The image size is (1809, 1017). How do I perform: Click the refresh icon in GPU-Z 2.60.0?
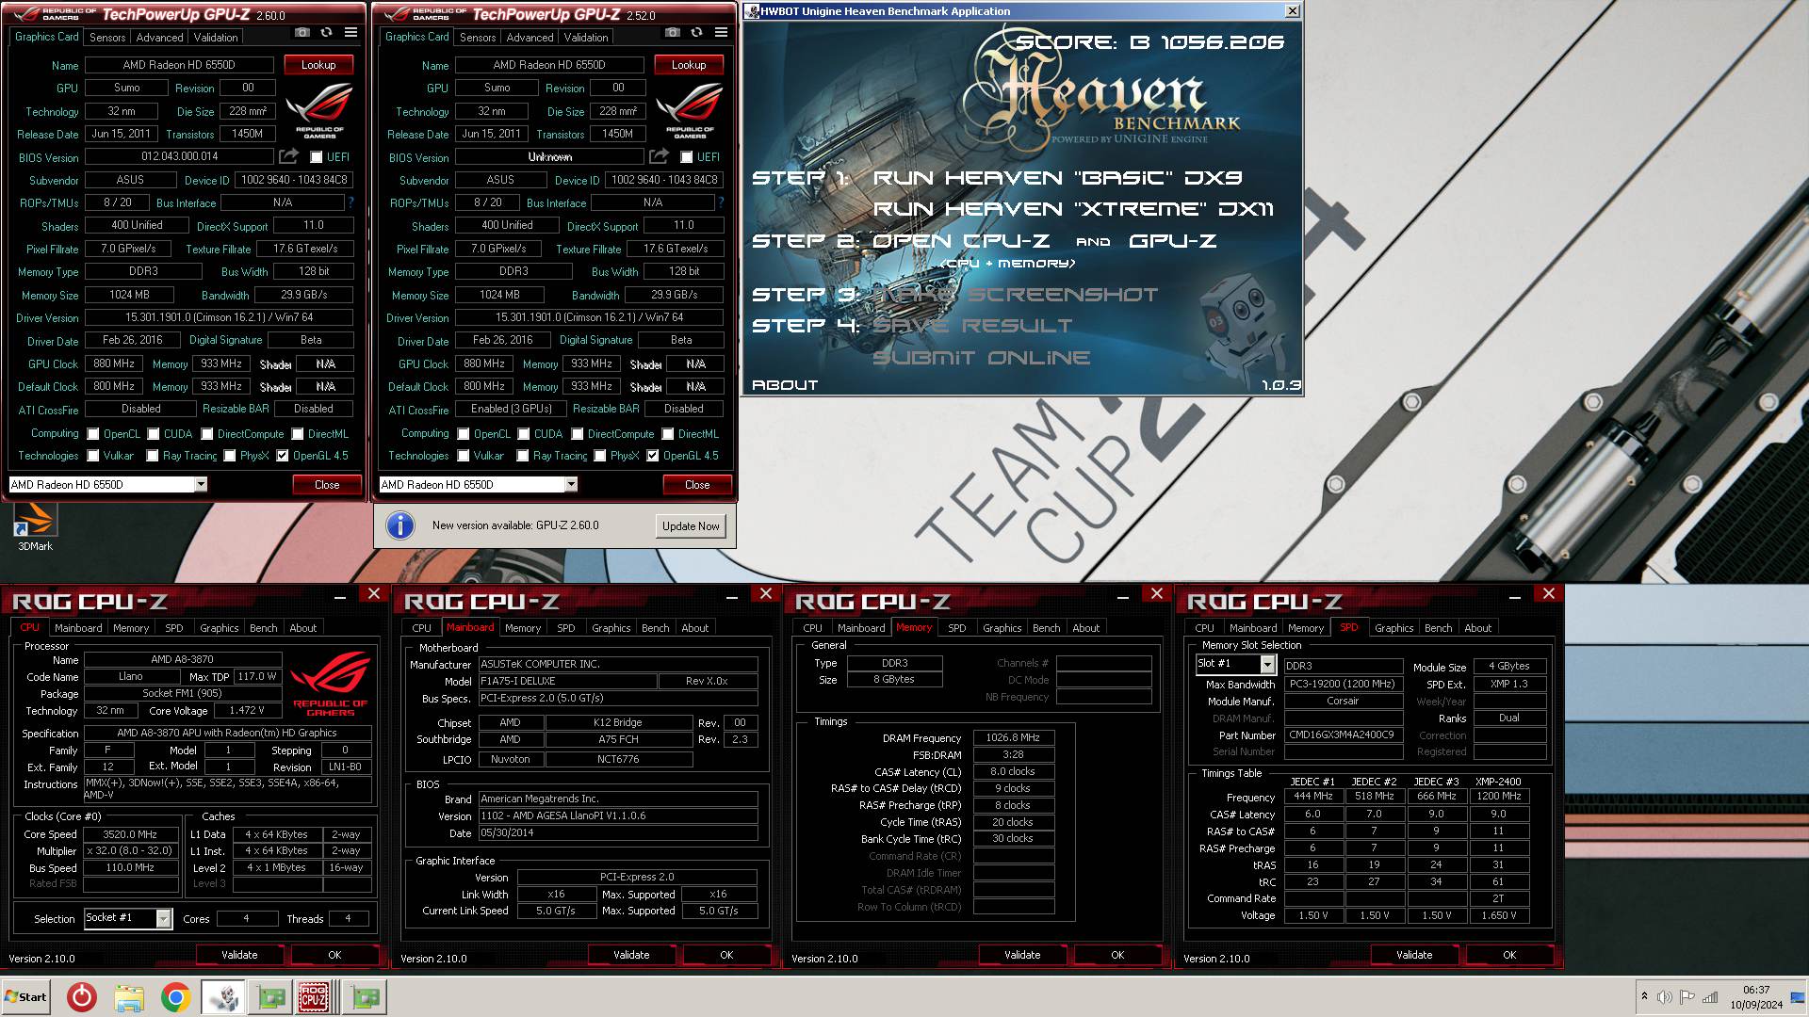point(326,33)
